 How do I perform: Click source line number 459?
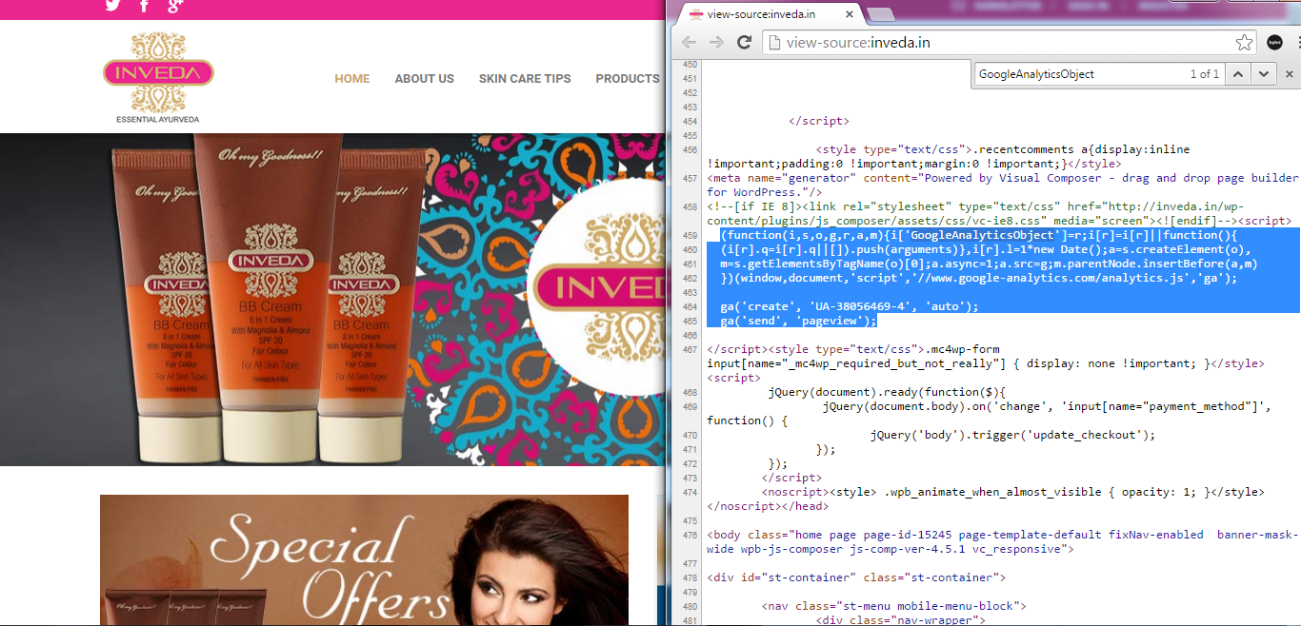[691, 235]
